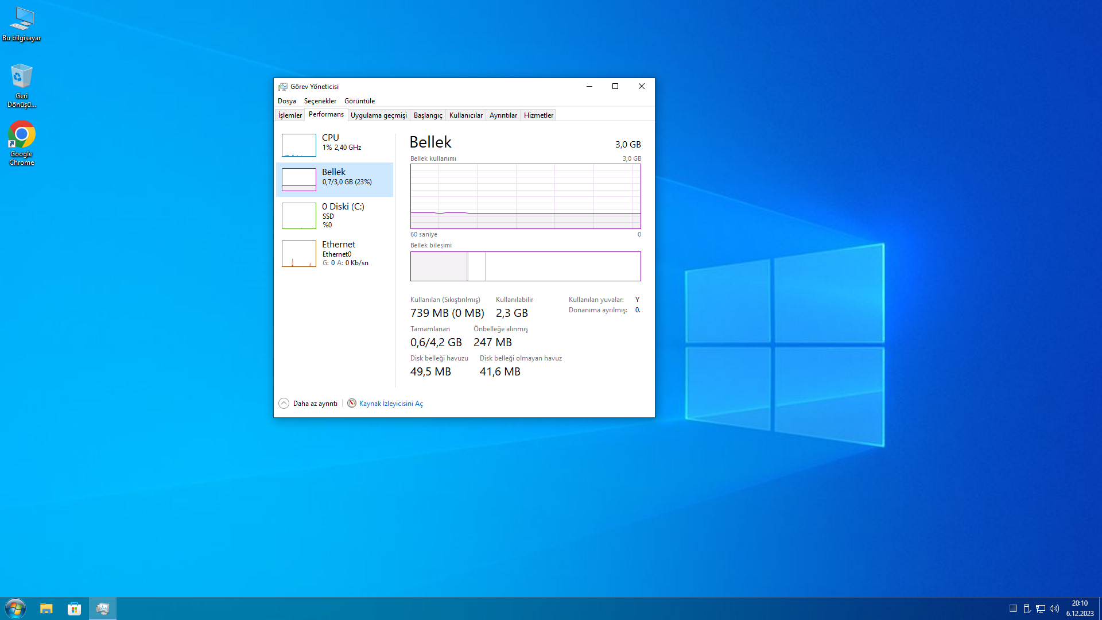Click the network tray icon
This screenshot has width=1102, height=620.
(x=1041, y=609)
